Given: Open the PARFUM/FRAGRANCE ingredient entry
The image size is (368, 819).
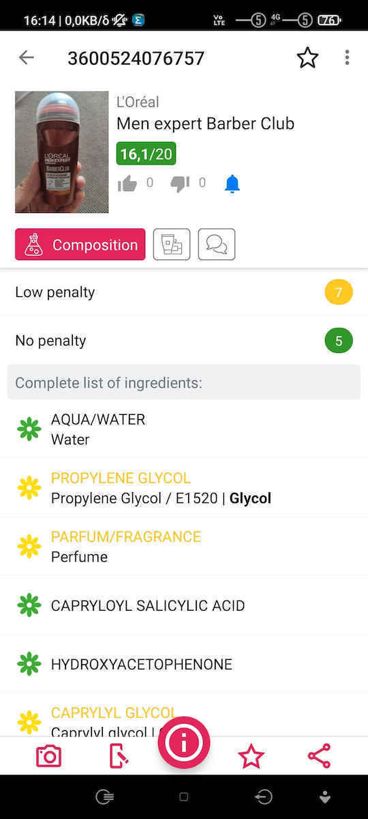Looking at the screenshot, I should pyautogui.click(x=184, y=546).
